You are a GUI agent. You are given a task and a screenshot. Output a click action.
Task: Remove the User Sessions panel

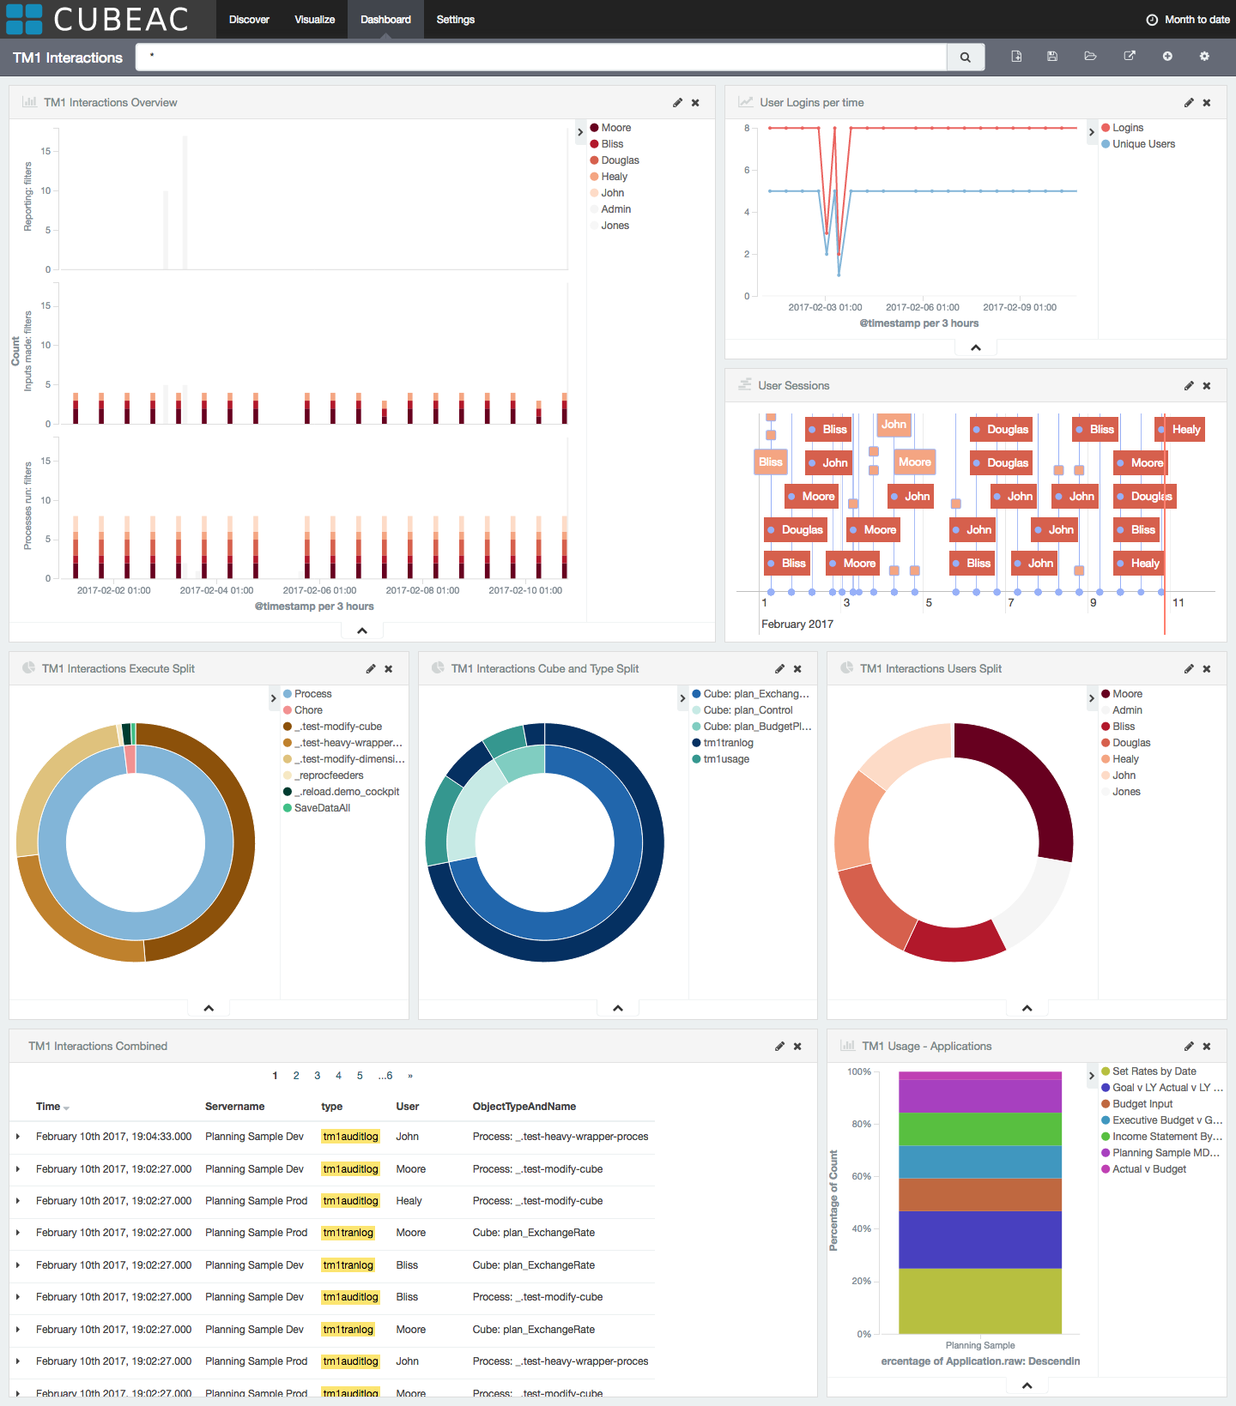click(x=1207, y=386)
